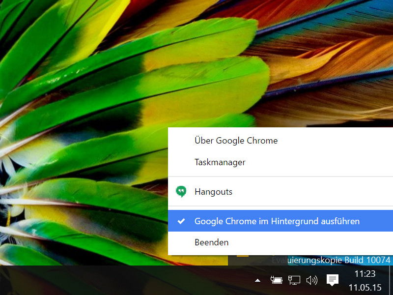
Task: Choose Beenden to quit Chrome
Action: click(x=281, y=242)
